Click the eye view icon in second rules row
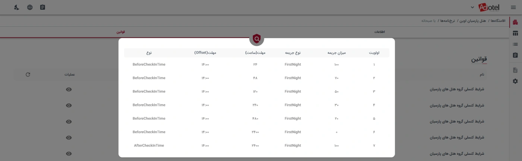Image resolution: width=522 pixels, height=161 pixels. (x=69, y=105)
